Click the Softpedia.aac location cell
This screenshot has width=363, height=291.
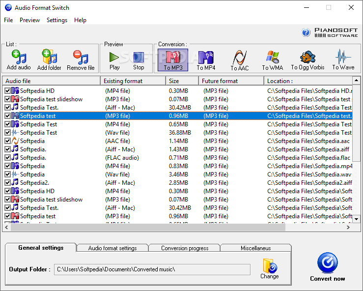[x=308, y=141]
